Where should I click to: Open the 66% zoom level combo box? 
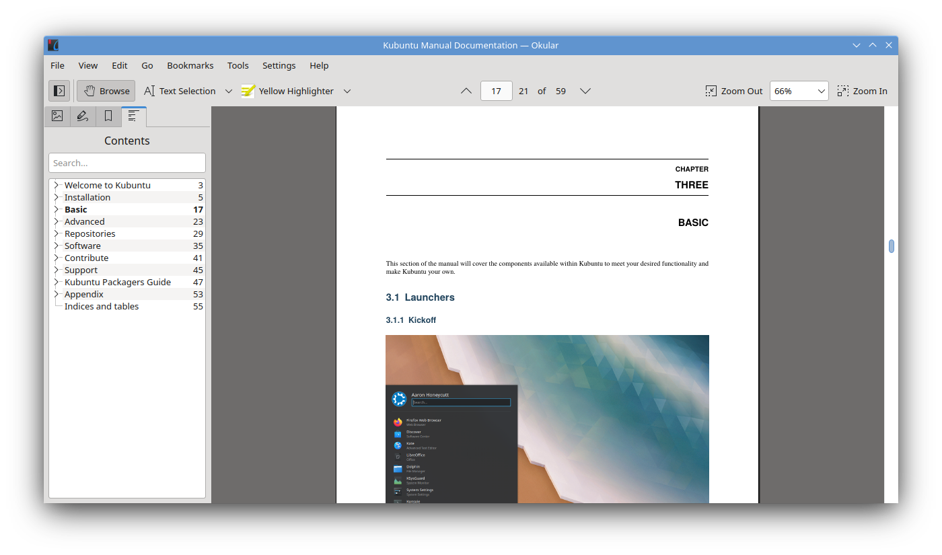(x=799, y=91)
